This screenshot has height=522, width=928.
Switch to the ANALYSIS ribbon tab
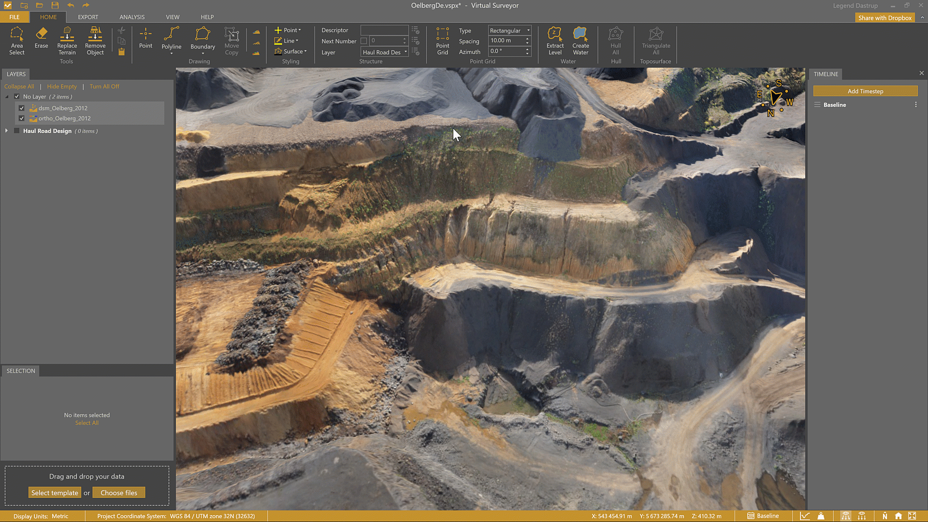tap(132, 17)
